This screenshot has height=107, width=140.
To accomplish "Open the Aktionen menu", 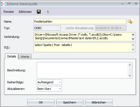I will [x=25, y=12].
